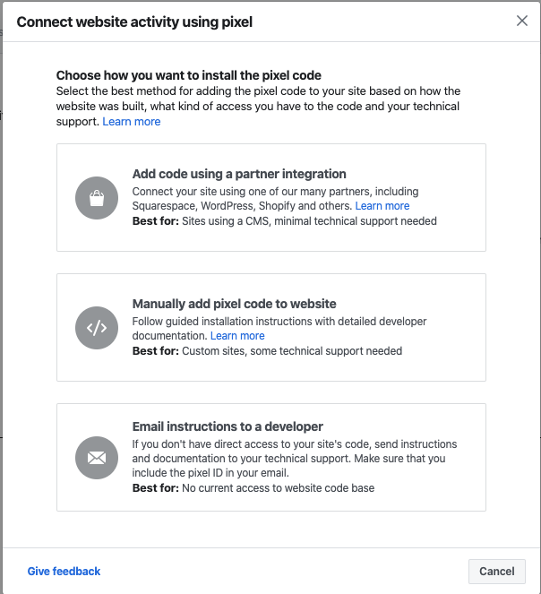Click the shopping bag partner integration icon
The image size is (541, 594).
tap(97, 198)
